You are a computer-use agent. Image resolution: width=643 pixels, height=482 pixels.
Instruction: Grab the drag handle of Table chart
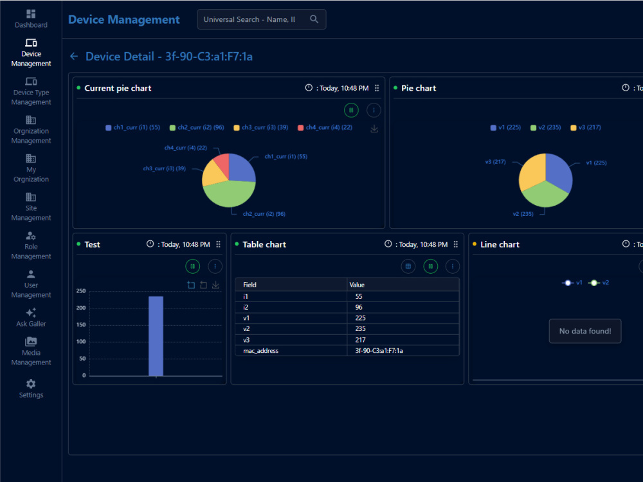click(x=456, y=244)
